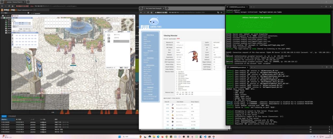Reload the Proxmox browser page
The width and height of the screenshot is (333, 139).
tap(9, 6)
